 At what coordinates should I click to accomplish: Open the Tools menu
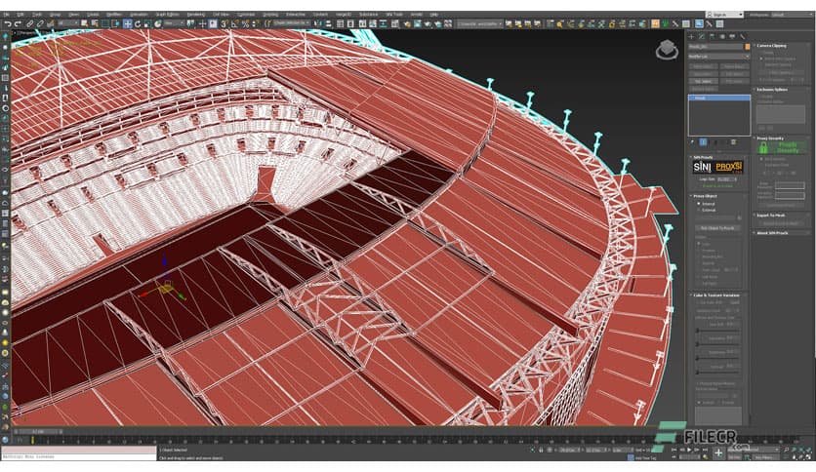37,15
